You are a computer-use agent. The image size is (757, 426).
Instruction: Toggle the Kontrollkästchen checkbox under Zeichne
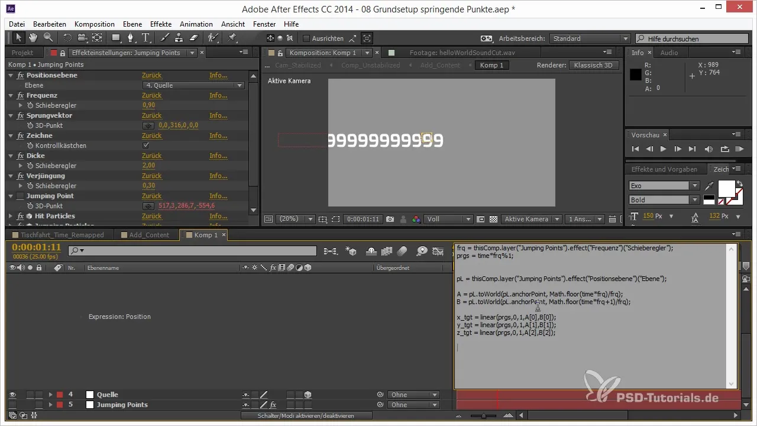[x=146, y=146]
